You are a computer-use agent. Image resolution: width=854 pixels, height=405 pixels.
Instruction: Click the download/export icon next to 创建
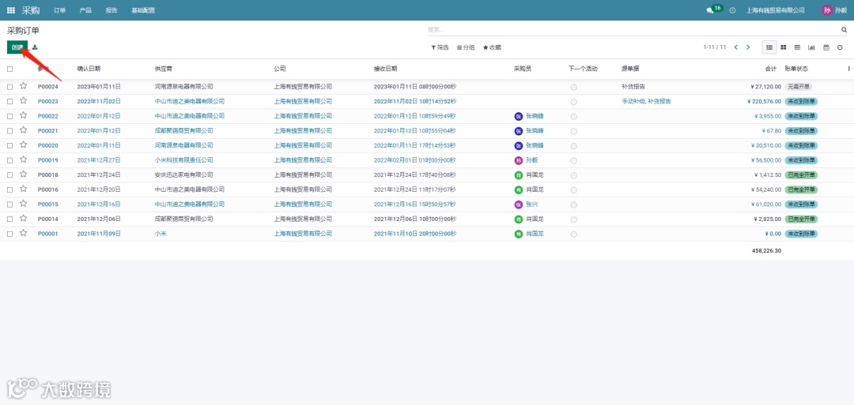pyautogui.click(x=35, y=47)
